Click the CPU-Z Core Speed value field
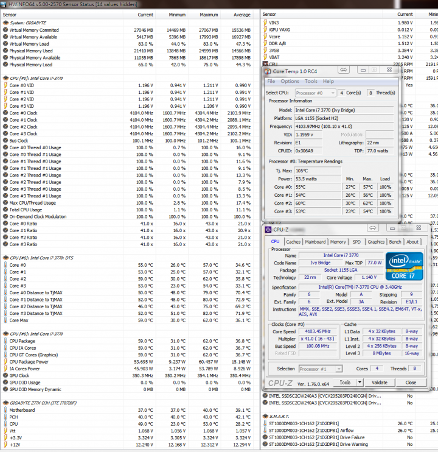The image size is (438, 452). (318, 331)
